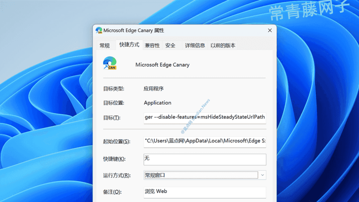This screenshot has width=359, height=202.
Task: Open the 详细信息 tab
Action: coord(195,46)
